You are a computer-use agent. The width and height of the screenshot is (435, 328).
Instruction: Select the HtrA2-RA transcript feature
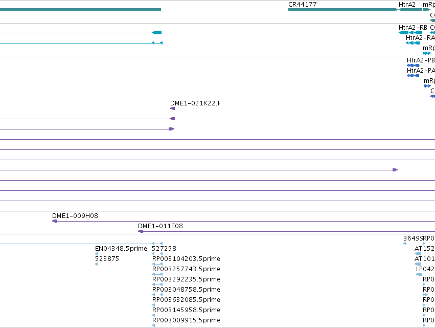click(x=413, y=43)
